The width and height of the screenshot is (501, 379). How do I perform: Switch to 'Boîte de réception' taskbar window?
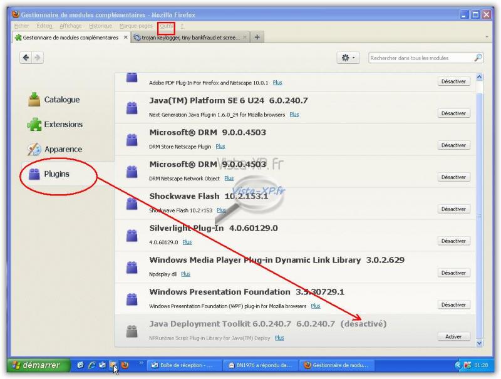tap(184, 365)
